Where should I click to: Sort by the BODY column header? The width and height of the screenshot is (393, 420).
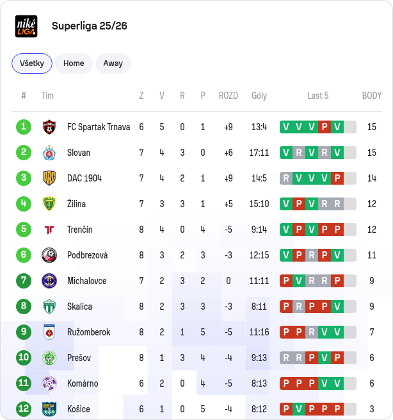372,96
